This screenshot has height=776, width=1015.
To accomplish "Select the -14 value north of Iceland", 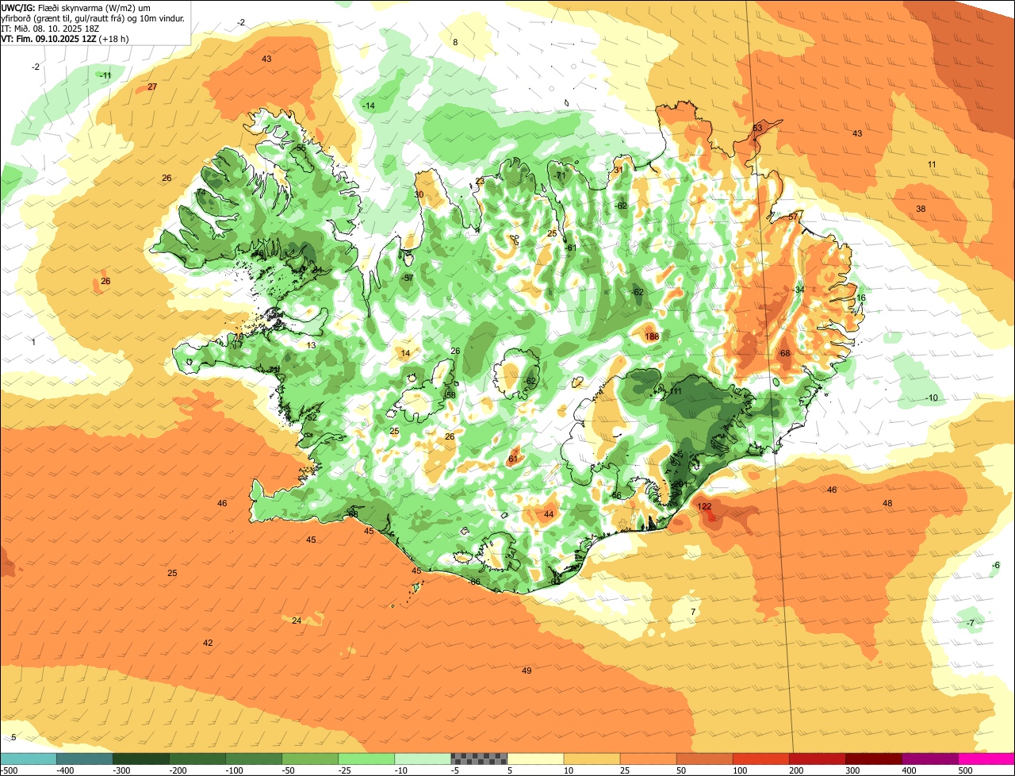I will 369,106.
